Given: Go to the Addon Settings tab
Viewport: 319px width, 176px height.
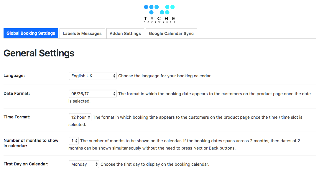Looking at the screenshot, I should click(x=125, y=33).
